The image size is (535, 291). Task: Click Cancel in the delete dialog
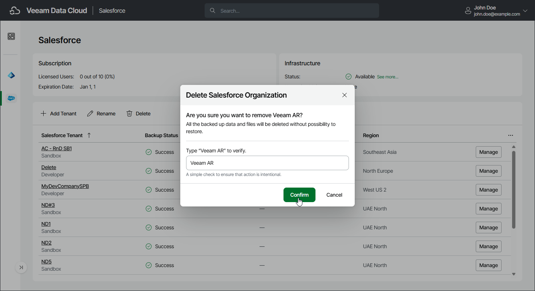tap(334, 195)
